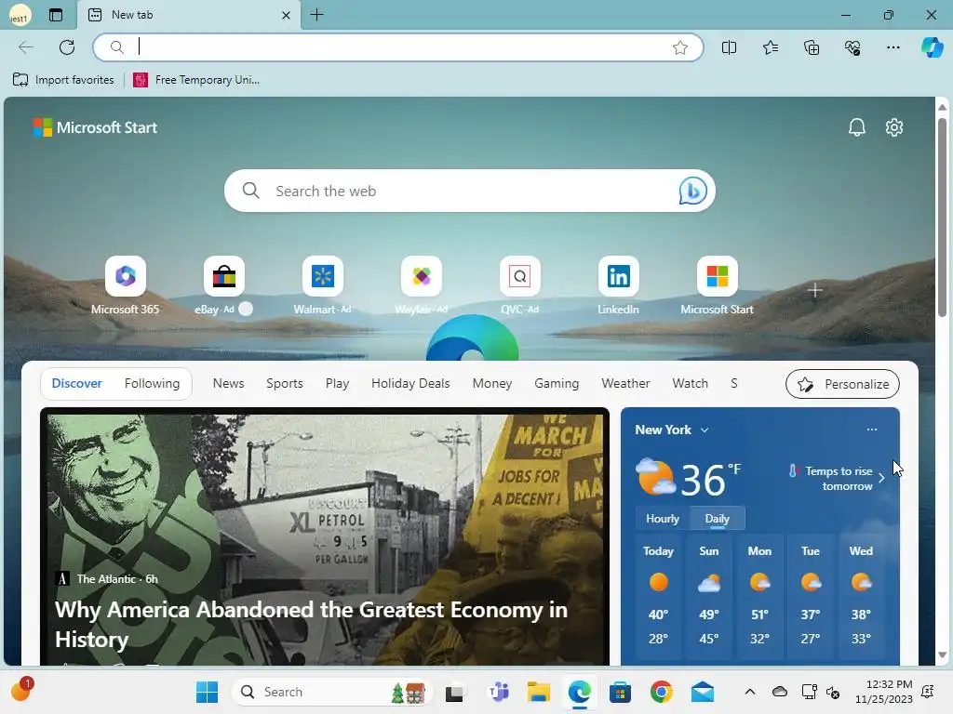
Task: Open Temps to rise tomorrow link
Action: pyautogui.click(x=836, y=479)
